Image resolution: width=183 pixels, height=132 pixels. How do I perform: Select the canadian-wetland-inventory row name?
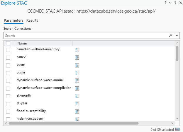[38, 49]
